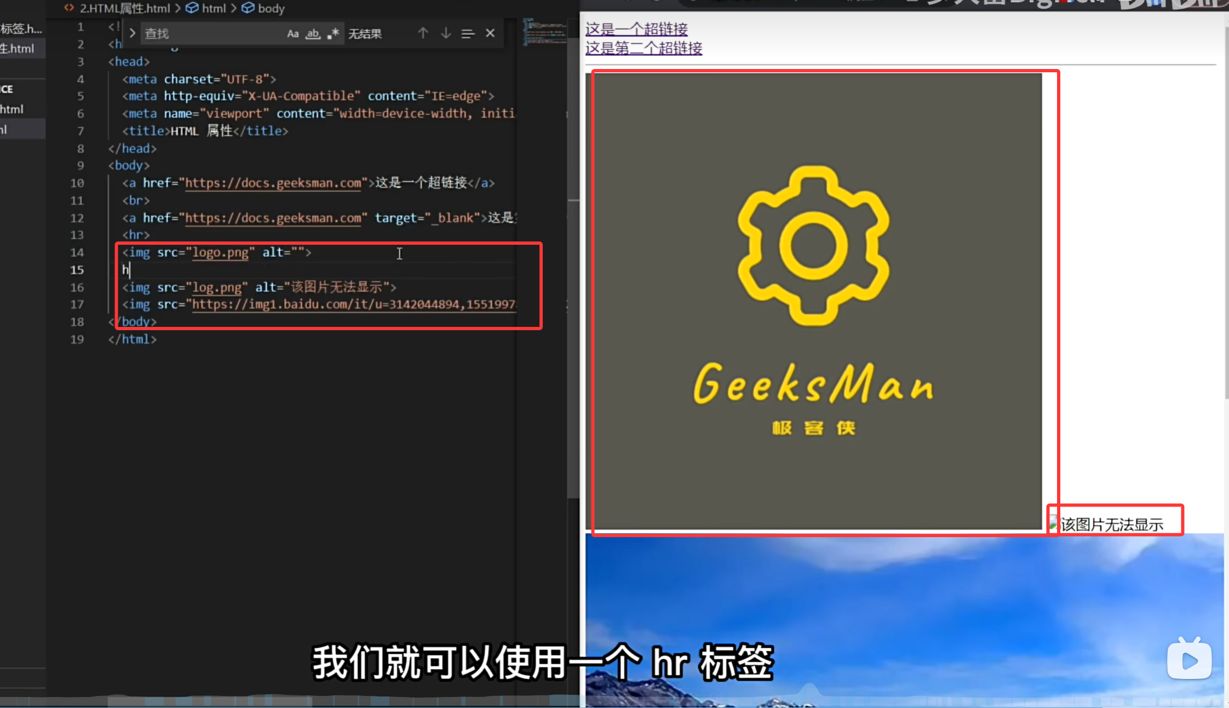Open 标签.h... file in sidebar

[21, 28]
